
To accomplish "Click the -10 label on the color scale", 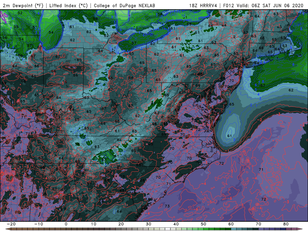I will (x=38, y=224).
